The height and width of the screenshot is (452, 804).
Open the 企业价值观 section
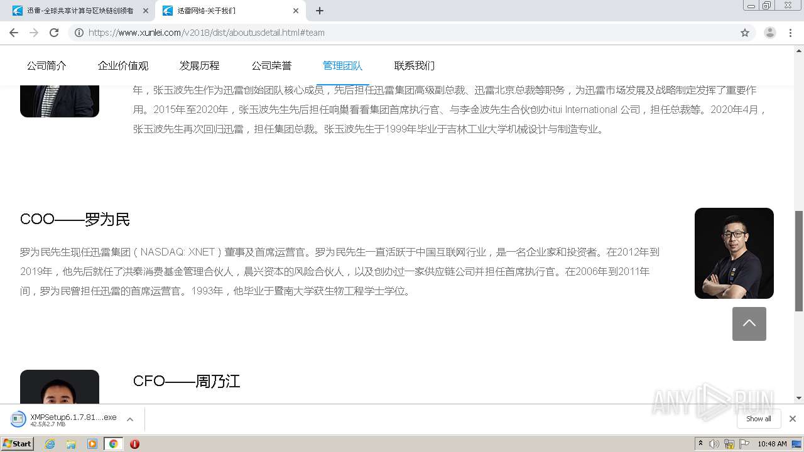tap(123, 65)
